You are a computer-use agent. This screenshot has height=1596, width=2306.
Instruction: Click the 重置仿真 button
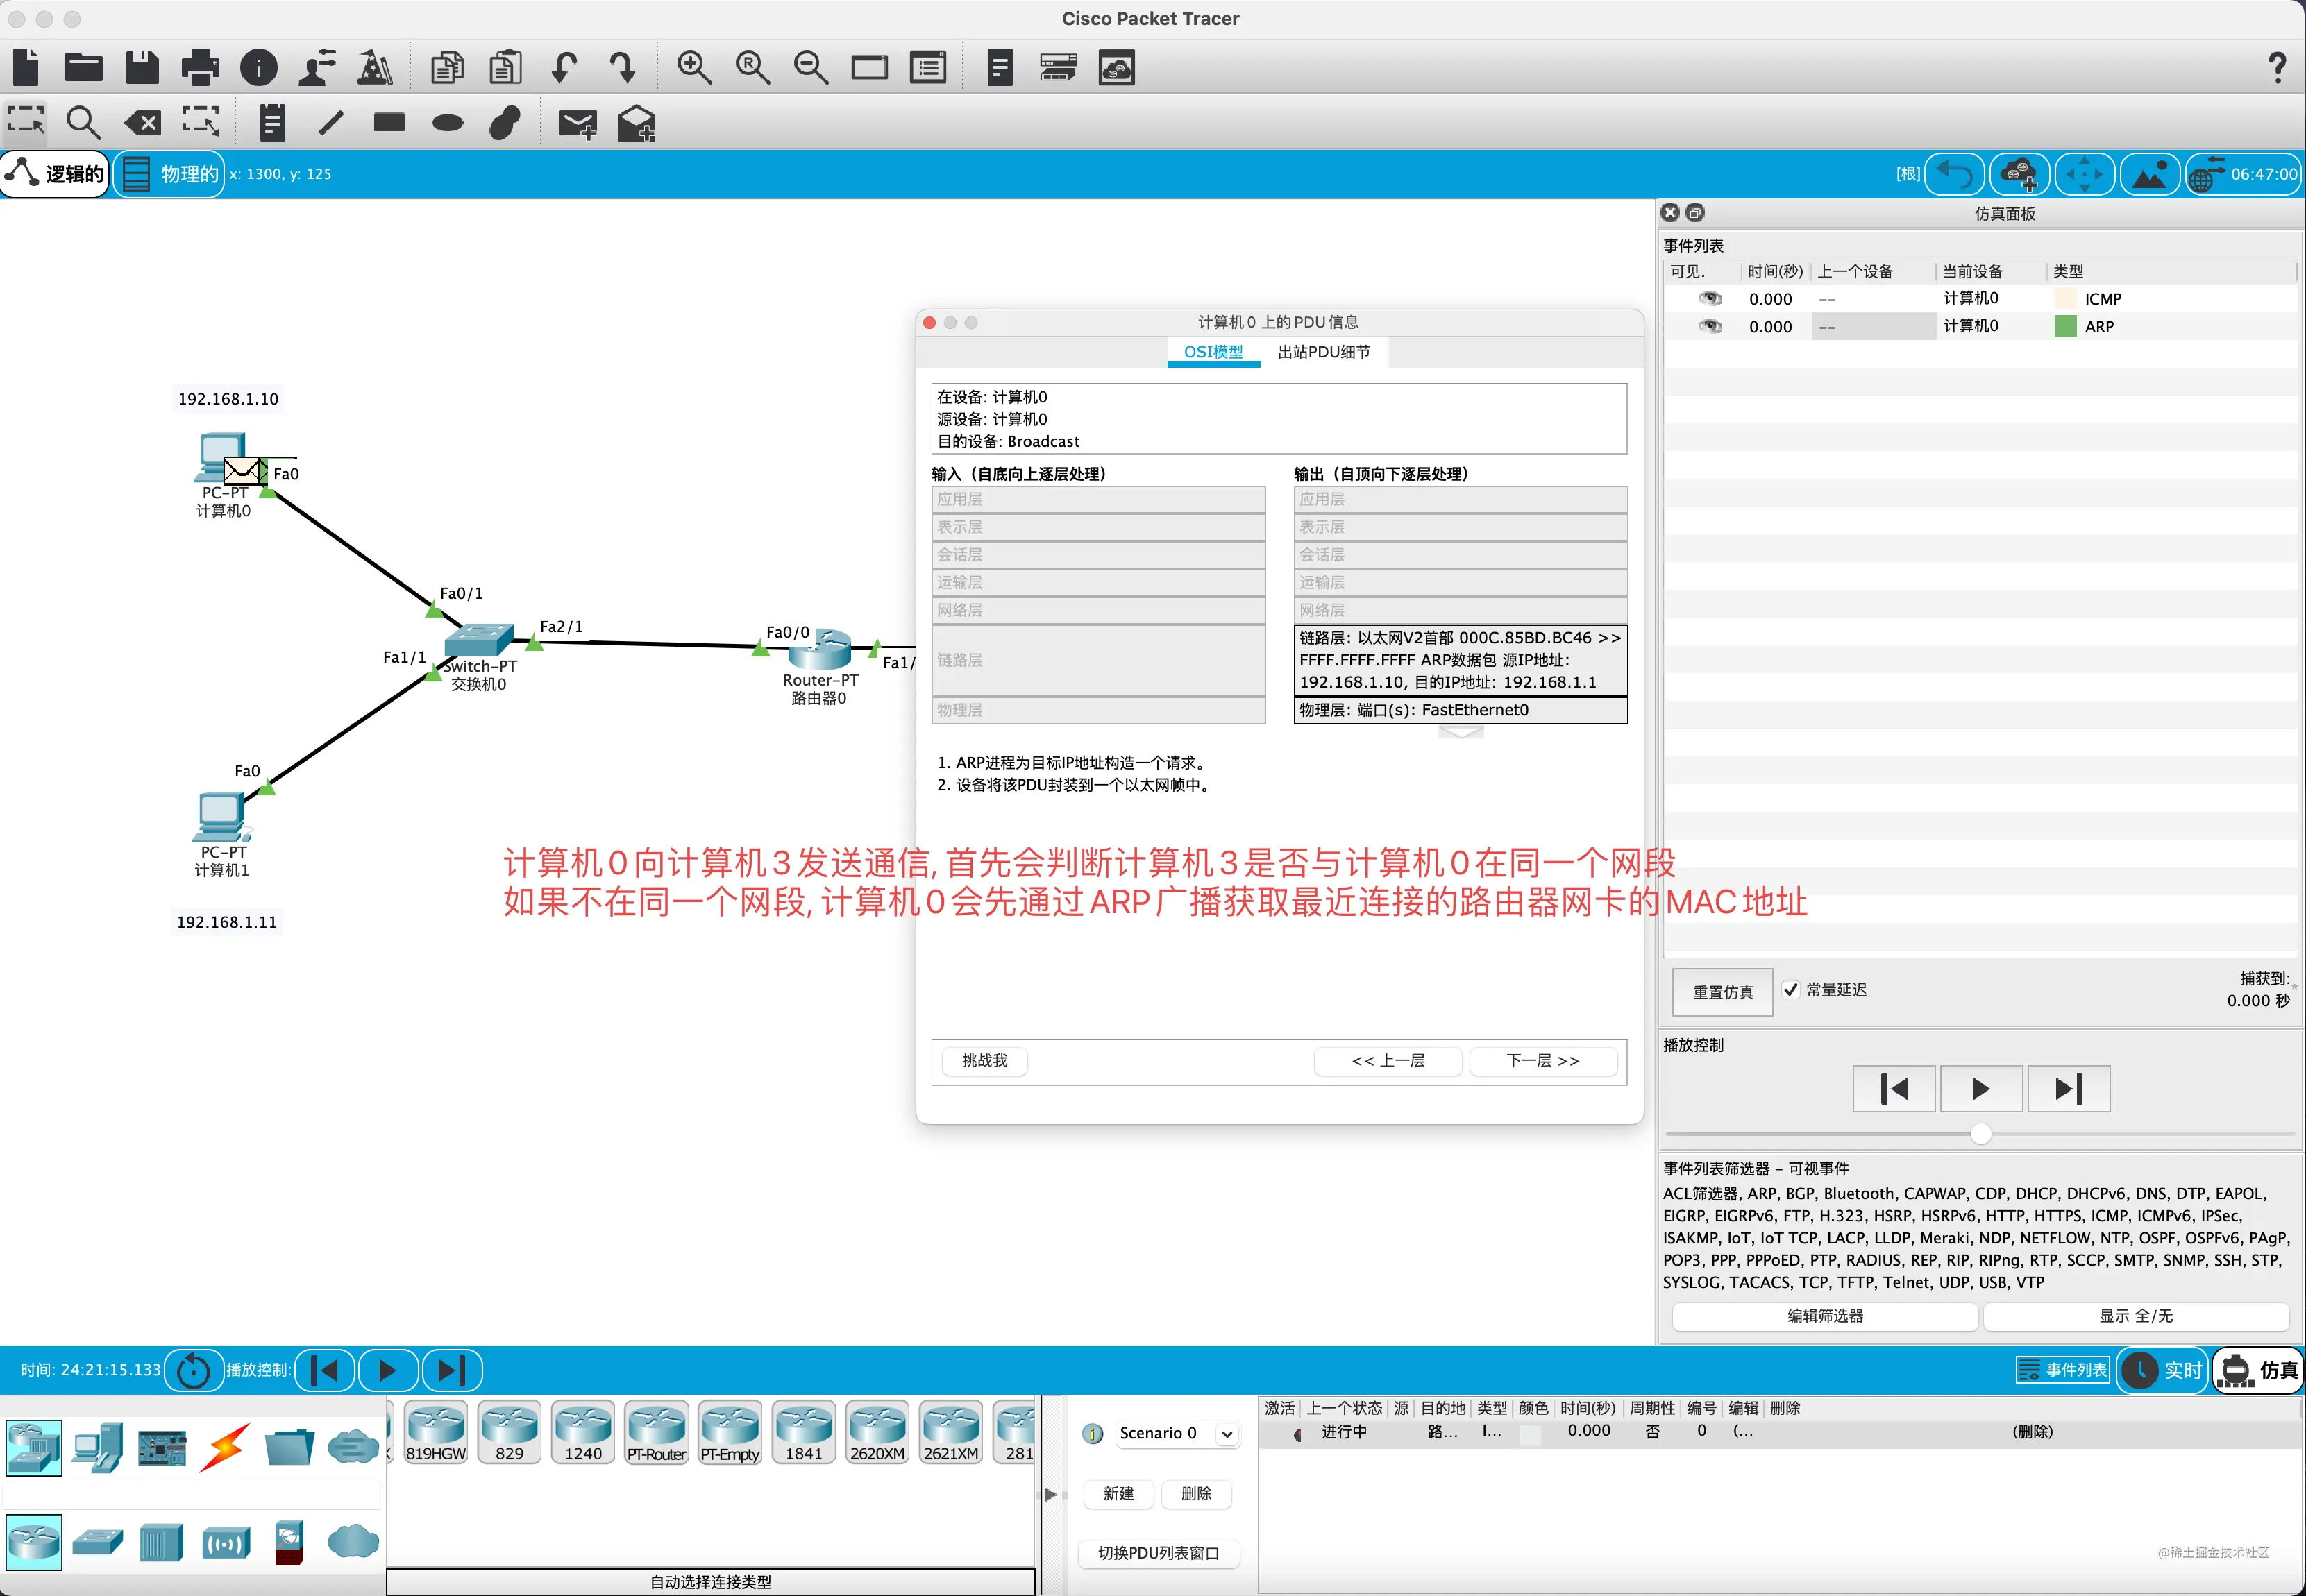[x=1723, y=992]
